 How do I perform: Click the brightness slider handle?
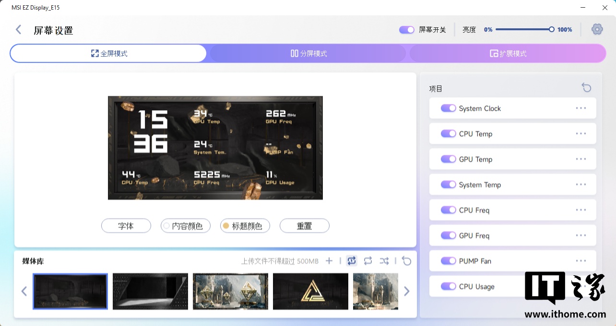552,30
